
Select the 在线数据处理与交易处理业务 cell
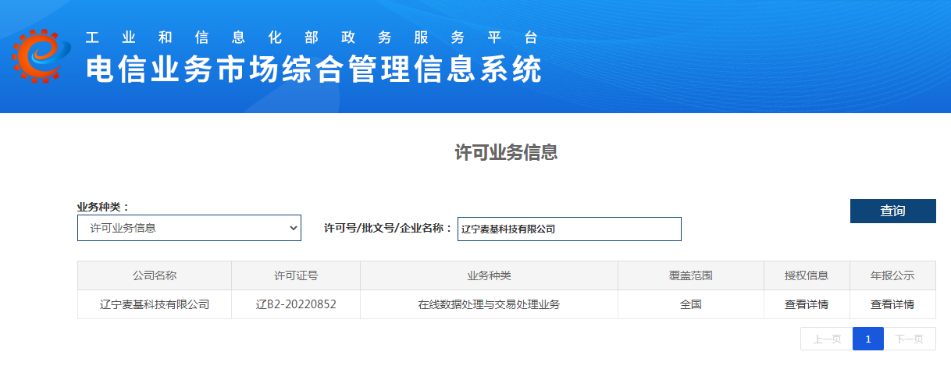(x=489, y=304)
